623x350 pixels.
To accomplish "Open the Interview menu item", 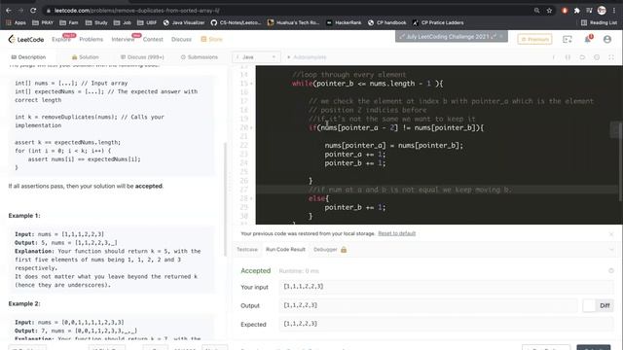I will [x=123, y=39].
